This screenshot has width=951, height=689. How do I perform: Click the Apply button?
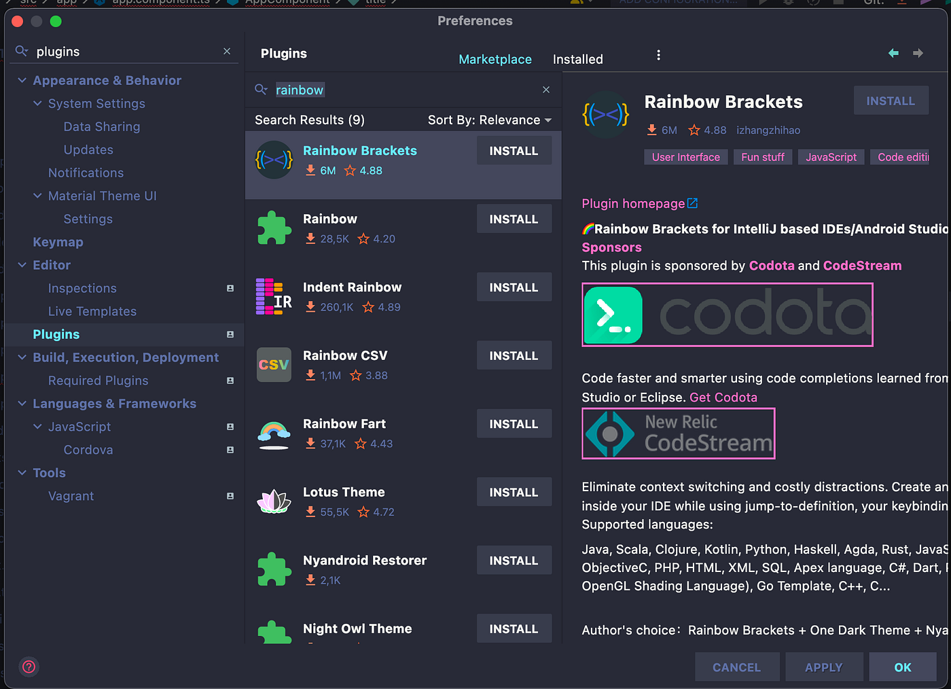(824, 667)
